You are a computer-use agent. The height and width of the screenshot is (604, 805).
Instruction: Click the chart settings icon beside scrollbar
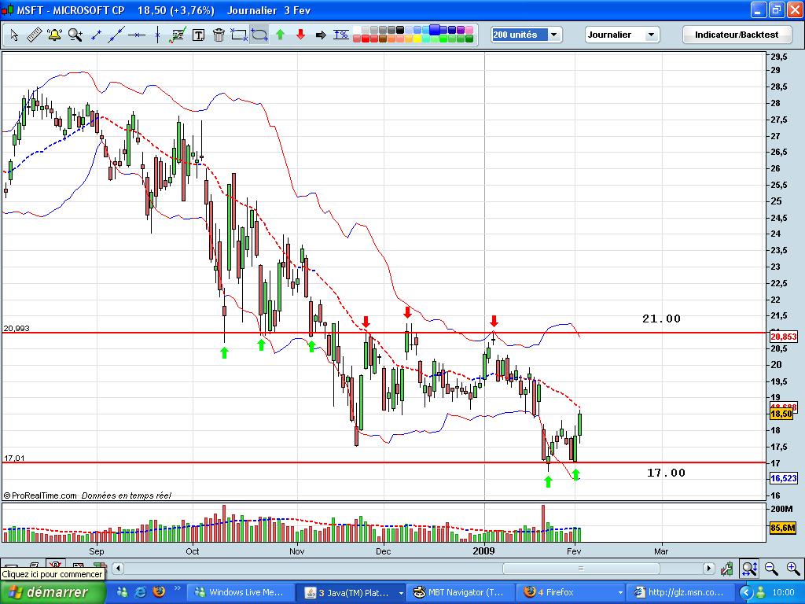[x=727, y=568]
